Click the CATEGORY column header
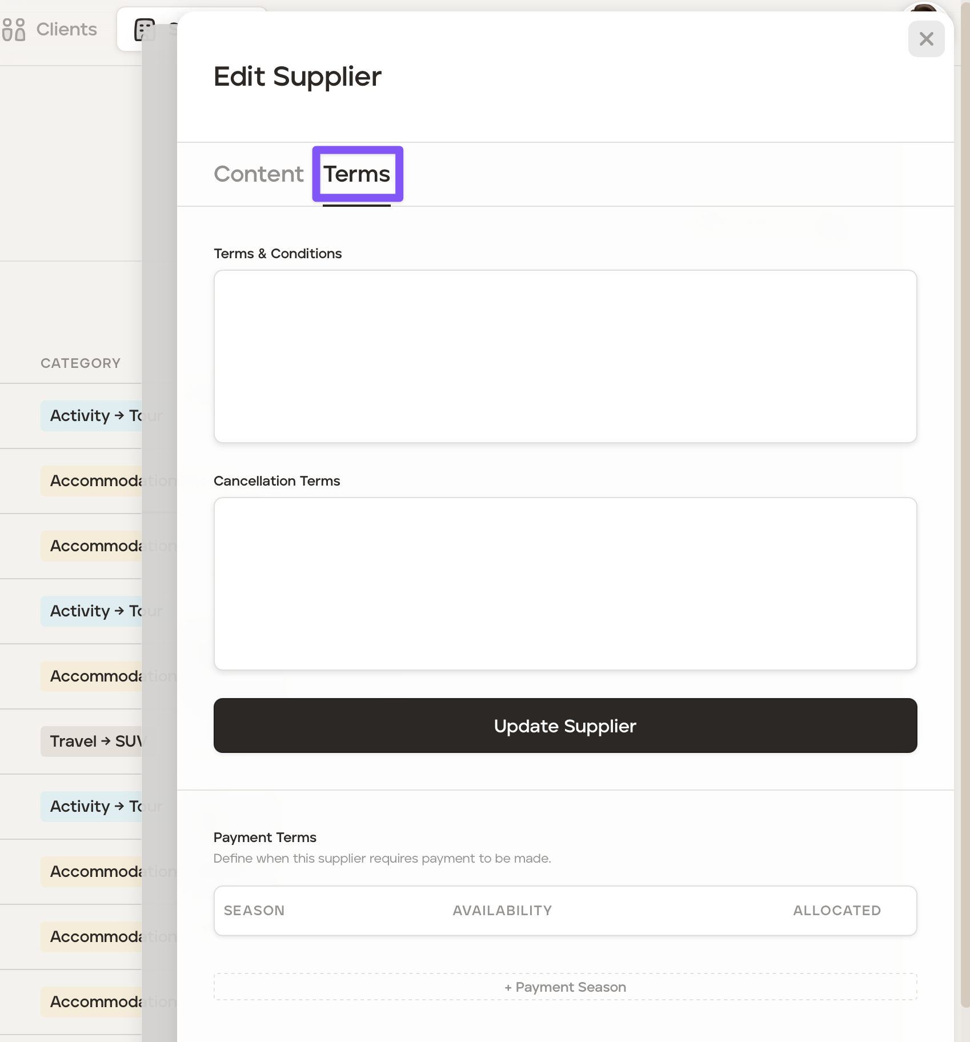This screenshot has height=1042, width=970. point(81,363)
